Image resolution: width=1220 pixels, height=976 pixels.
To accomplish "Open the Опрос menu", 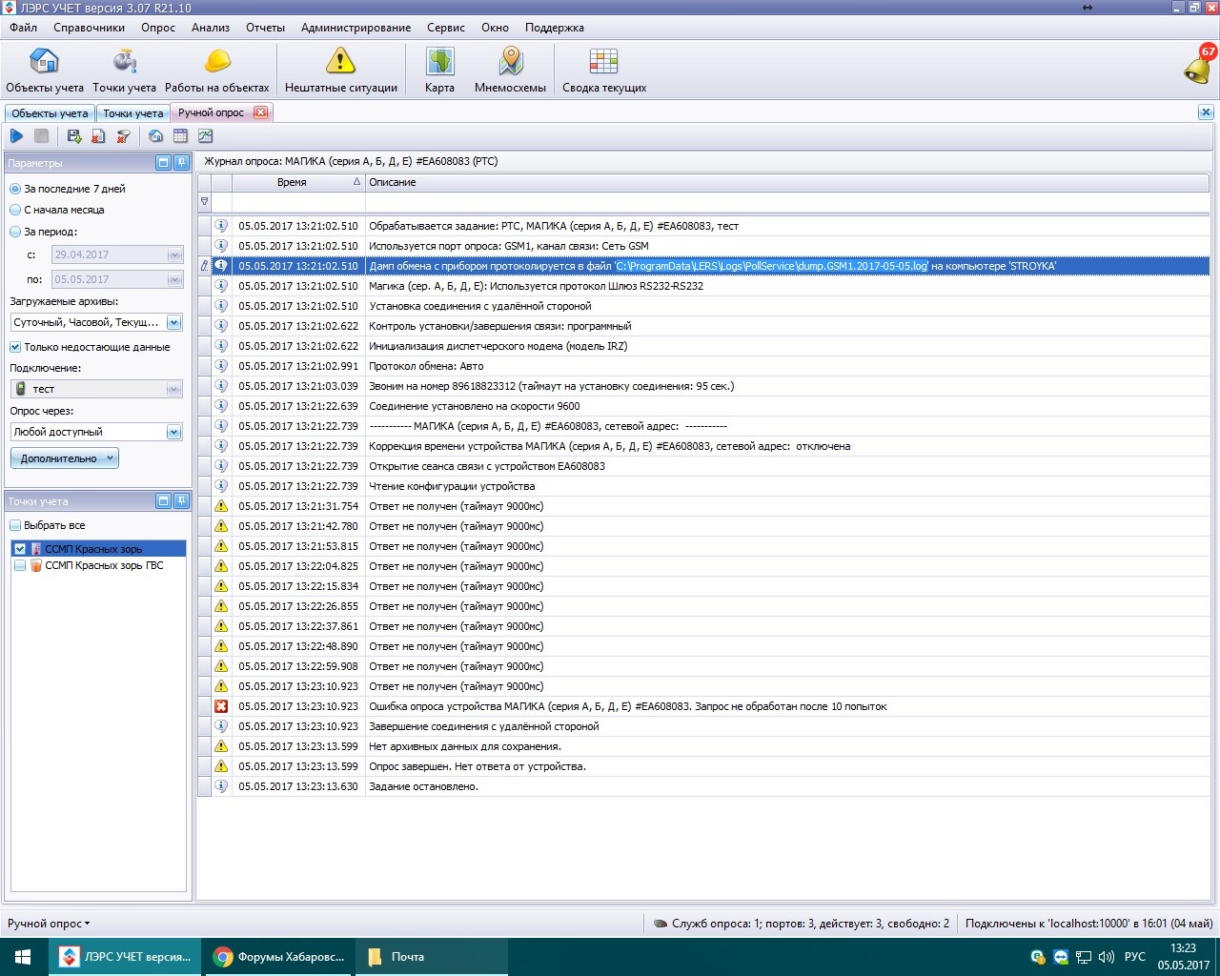I will 158,28.
